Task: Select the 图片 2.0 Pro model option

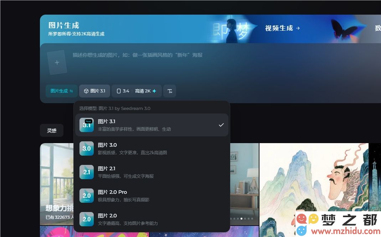Action: (x=152, y=196)
